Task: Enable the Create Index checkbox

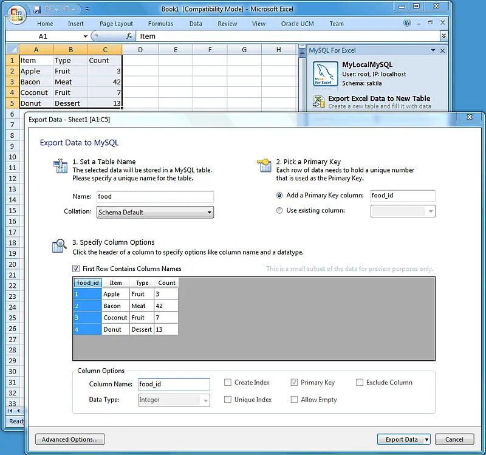Action: click(x=227, y=382)
